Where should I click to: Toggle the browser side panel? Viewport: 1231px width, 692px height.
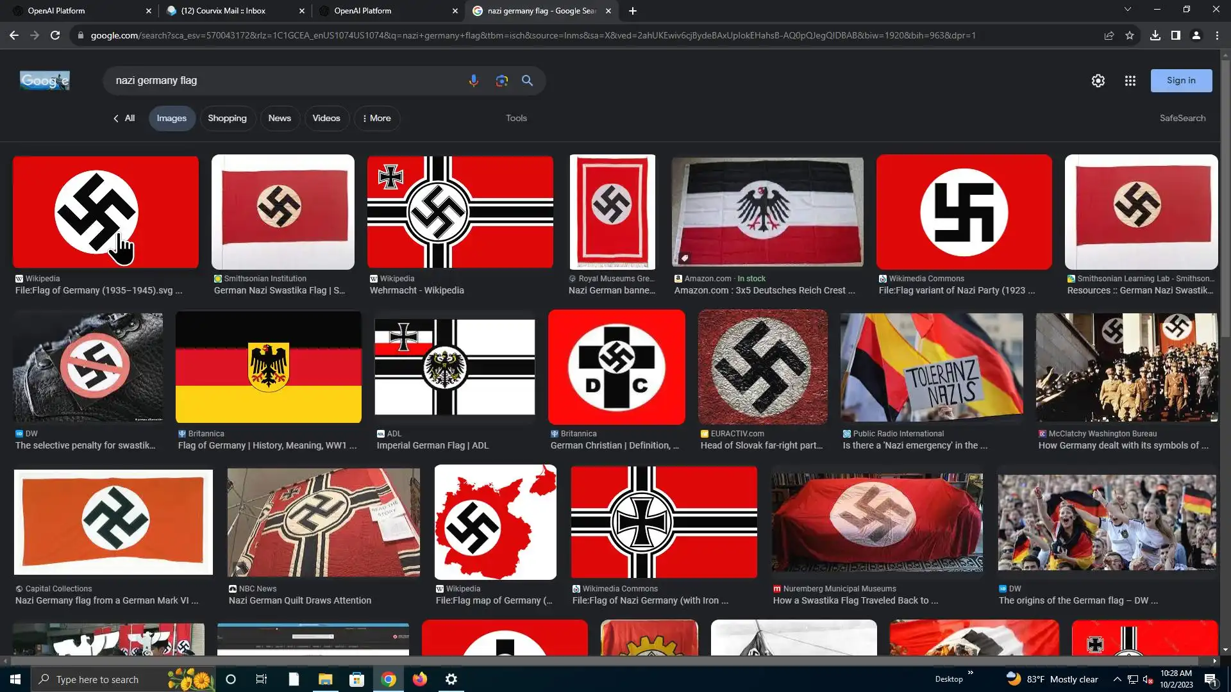(1175, 36)
